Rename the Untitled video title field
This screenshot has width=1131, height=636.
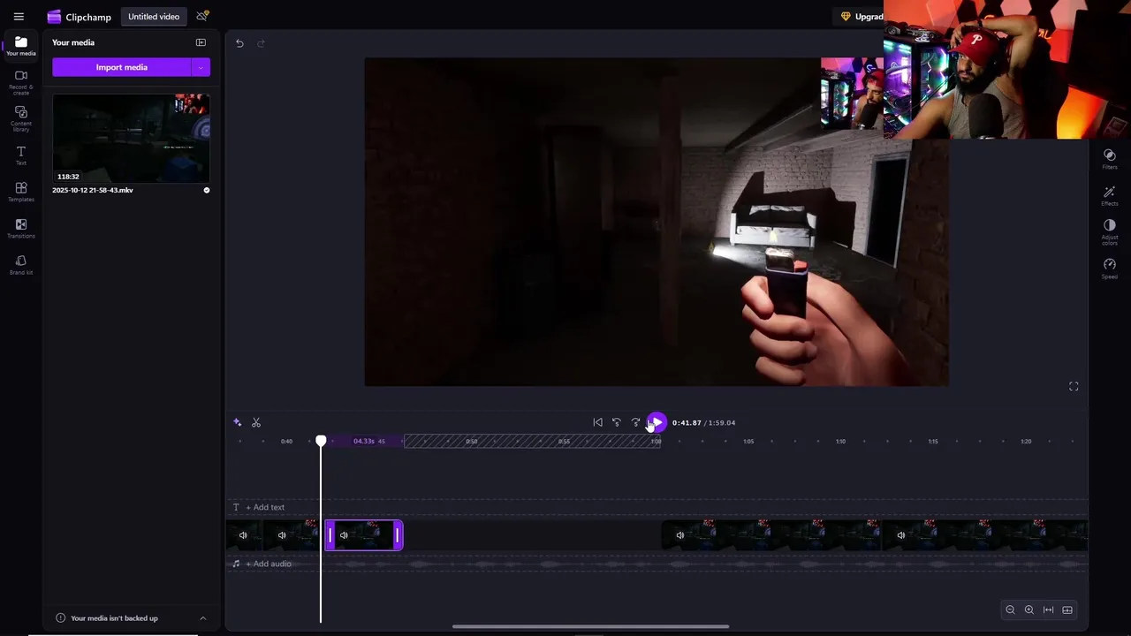point(154,17)
